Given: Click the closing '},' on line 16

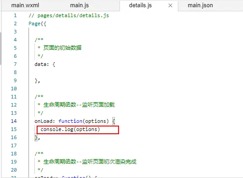Looking at the screenshot, I should [37, 138].
